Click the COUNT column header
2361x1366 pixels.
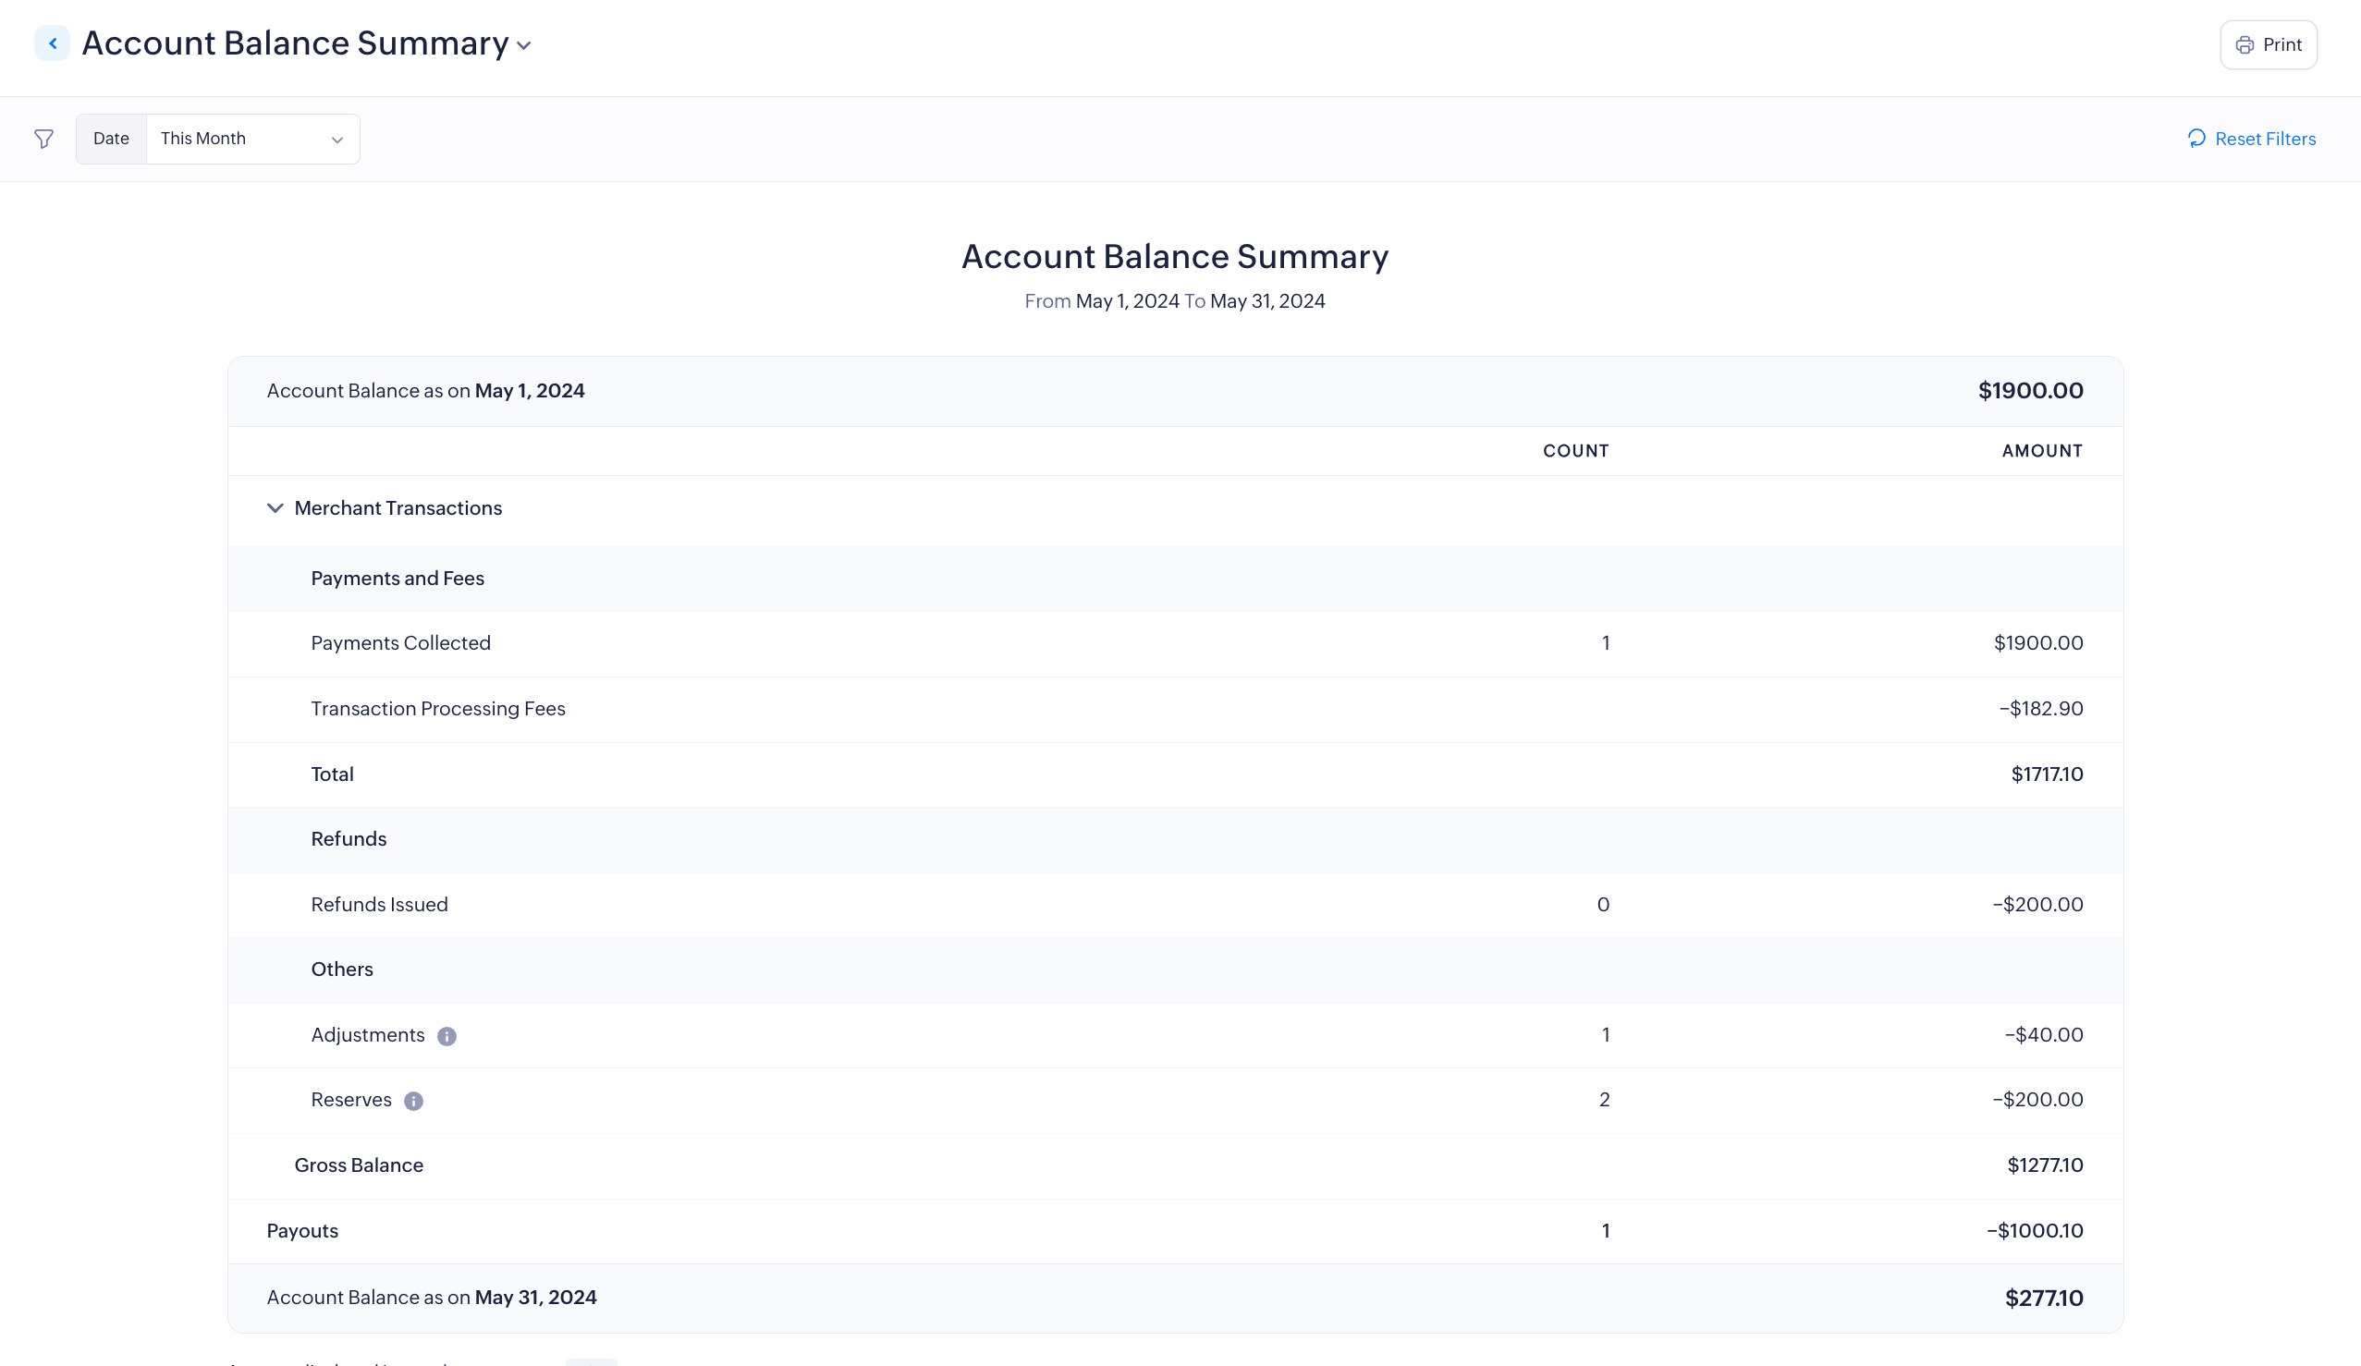1576,451
